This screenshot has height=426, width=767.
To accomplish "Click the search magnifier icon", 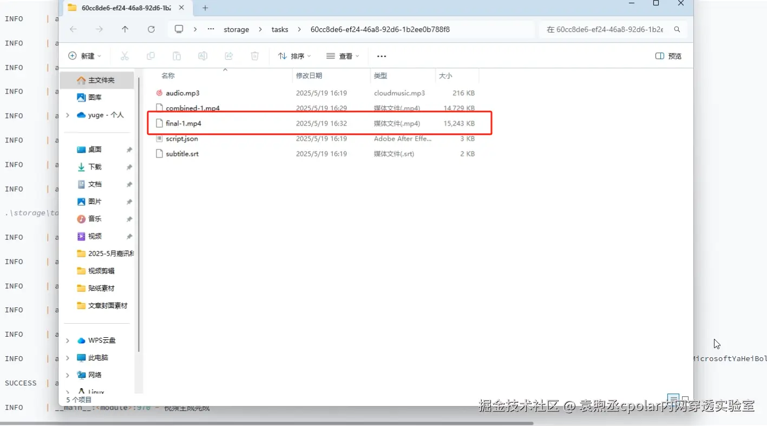I will 677,30.
